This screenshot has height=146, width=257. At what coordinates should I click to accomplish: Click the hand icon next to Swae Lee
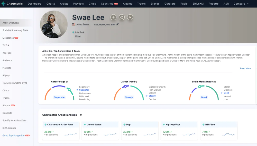(122, 17)
